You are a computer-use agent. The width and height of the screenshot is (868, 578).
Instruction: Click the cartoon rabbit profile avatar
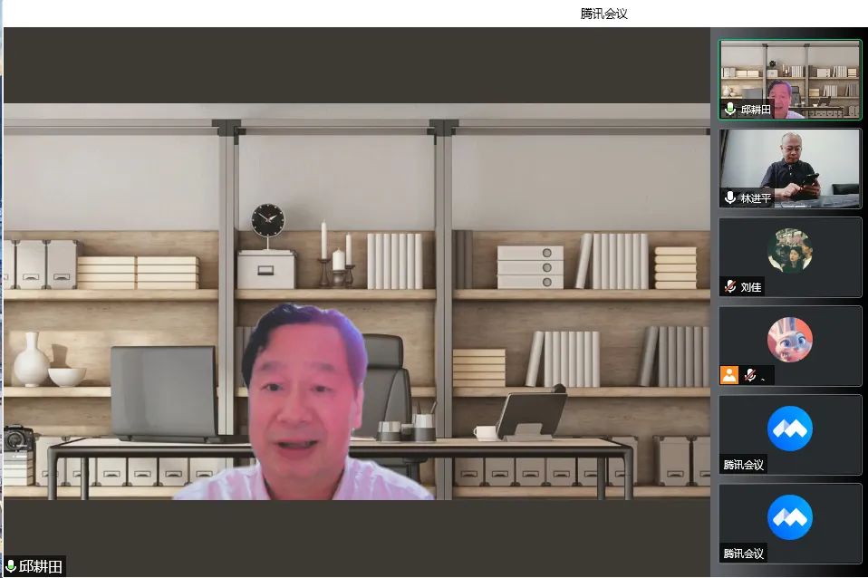789,340
